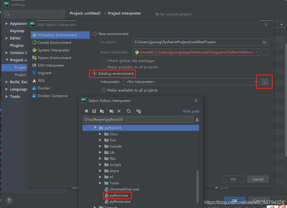The width and height of the screenshot is (287, 208).
Task: Click the chromedriver.exe file icon
Action: pyautogui.click(x=107, y=189)
